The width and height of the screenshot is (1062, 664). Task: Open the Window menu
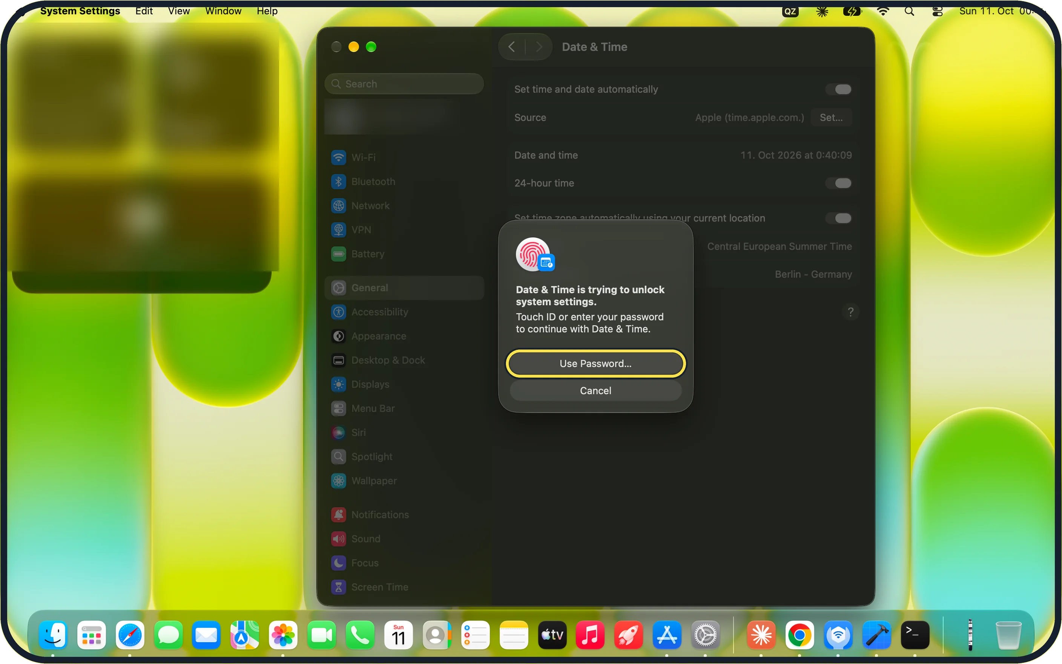tap(223, 11)
